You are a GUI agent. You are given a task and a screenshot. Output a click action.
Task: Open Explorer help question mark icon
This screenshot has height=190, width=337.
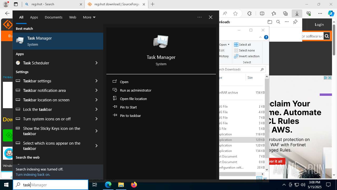pos(266,37)
